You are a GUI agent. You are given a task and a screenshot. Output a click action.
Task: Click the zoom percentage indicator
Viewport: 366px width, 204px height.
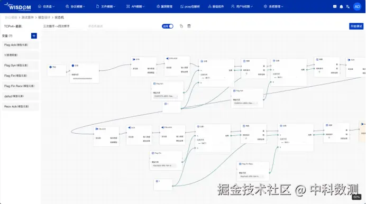(356, 197)
